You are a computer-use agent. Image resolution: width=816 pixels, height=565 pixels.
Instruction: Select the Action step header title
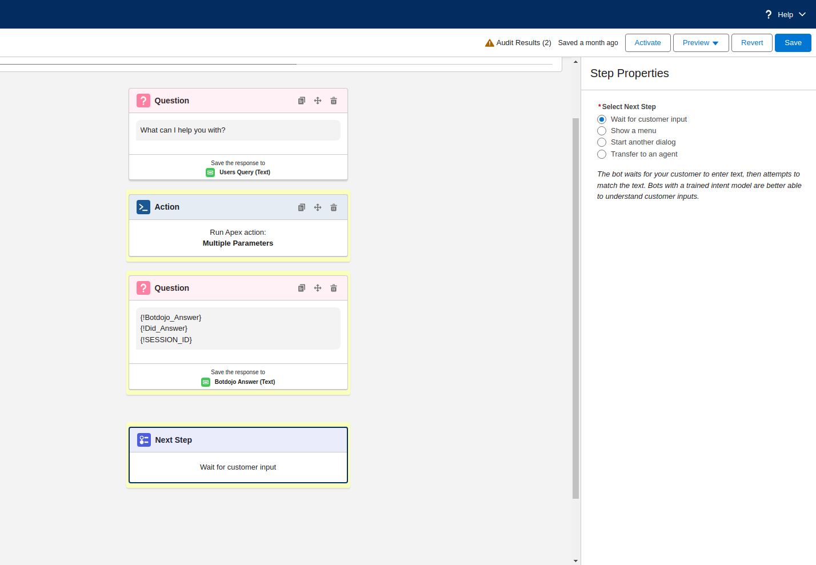167,207
